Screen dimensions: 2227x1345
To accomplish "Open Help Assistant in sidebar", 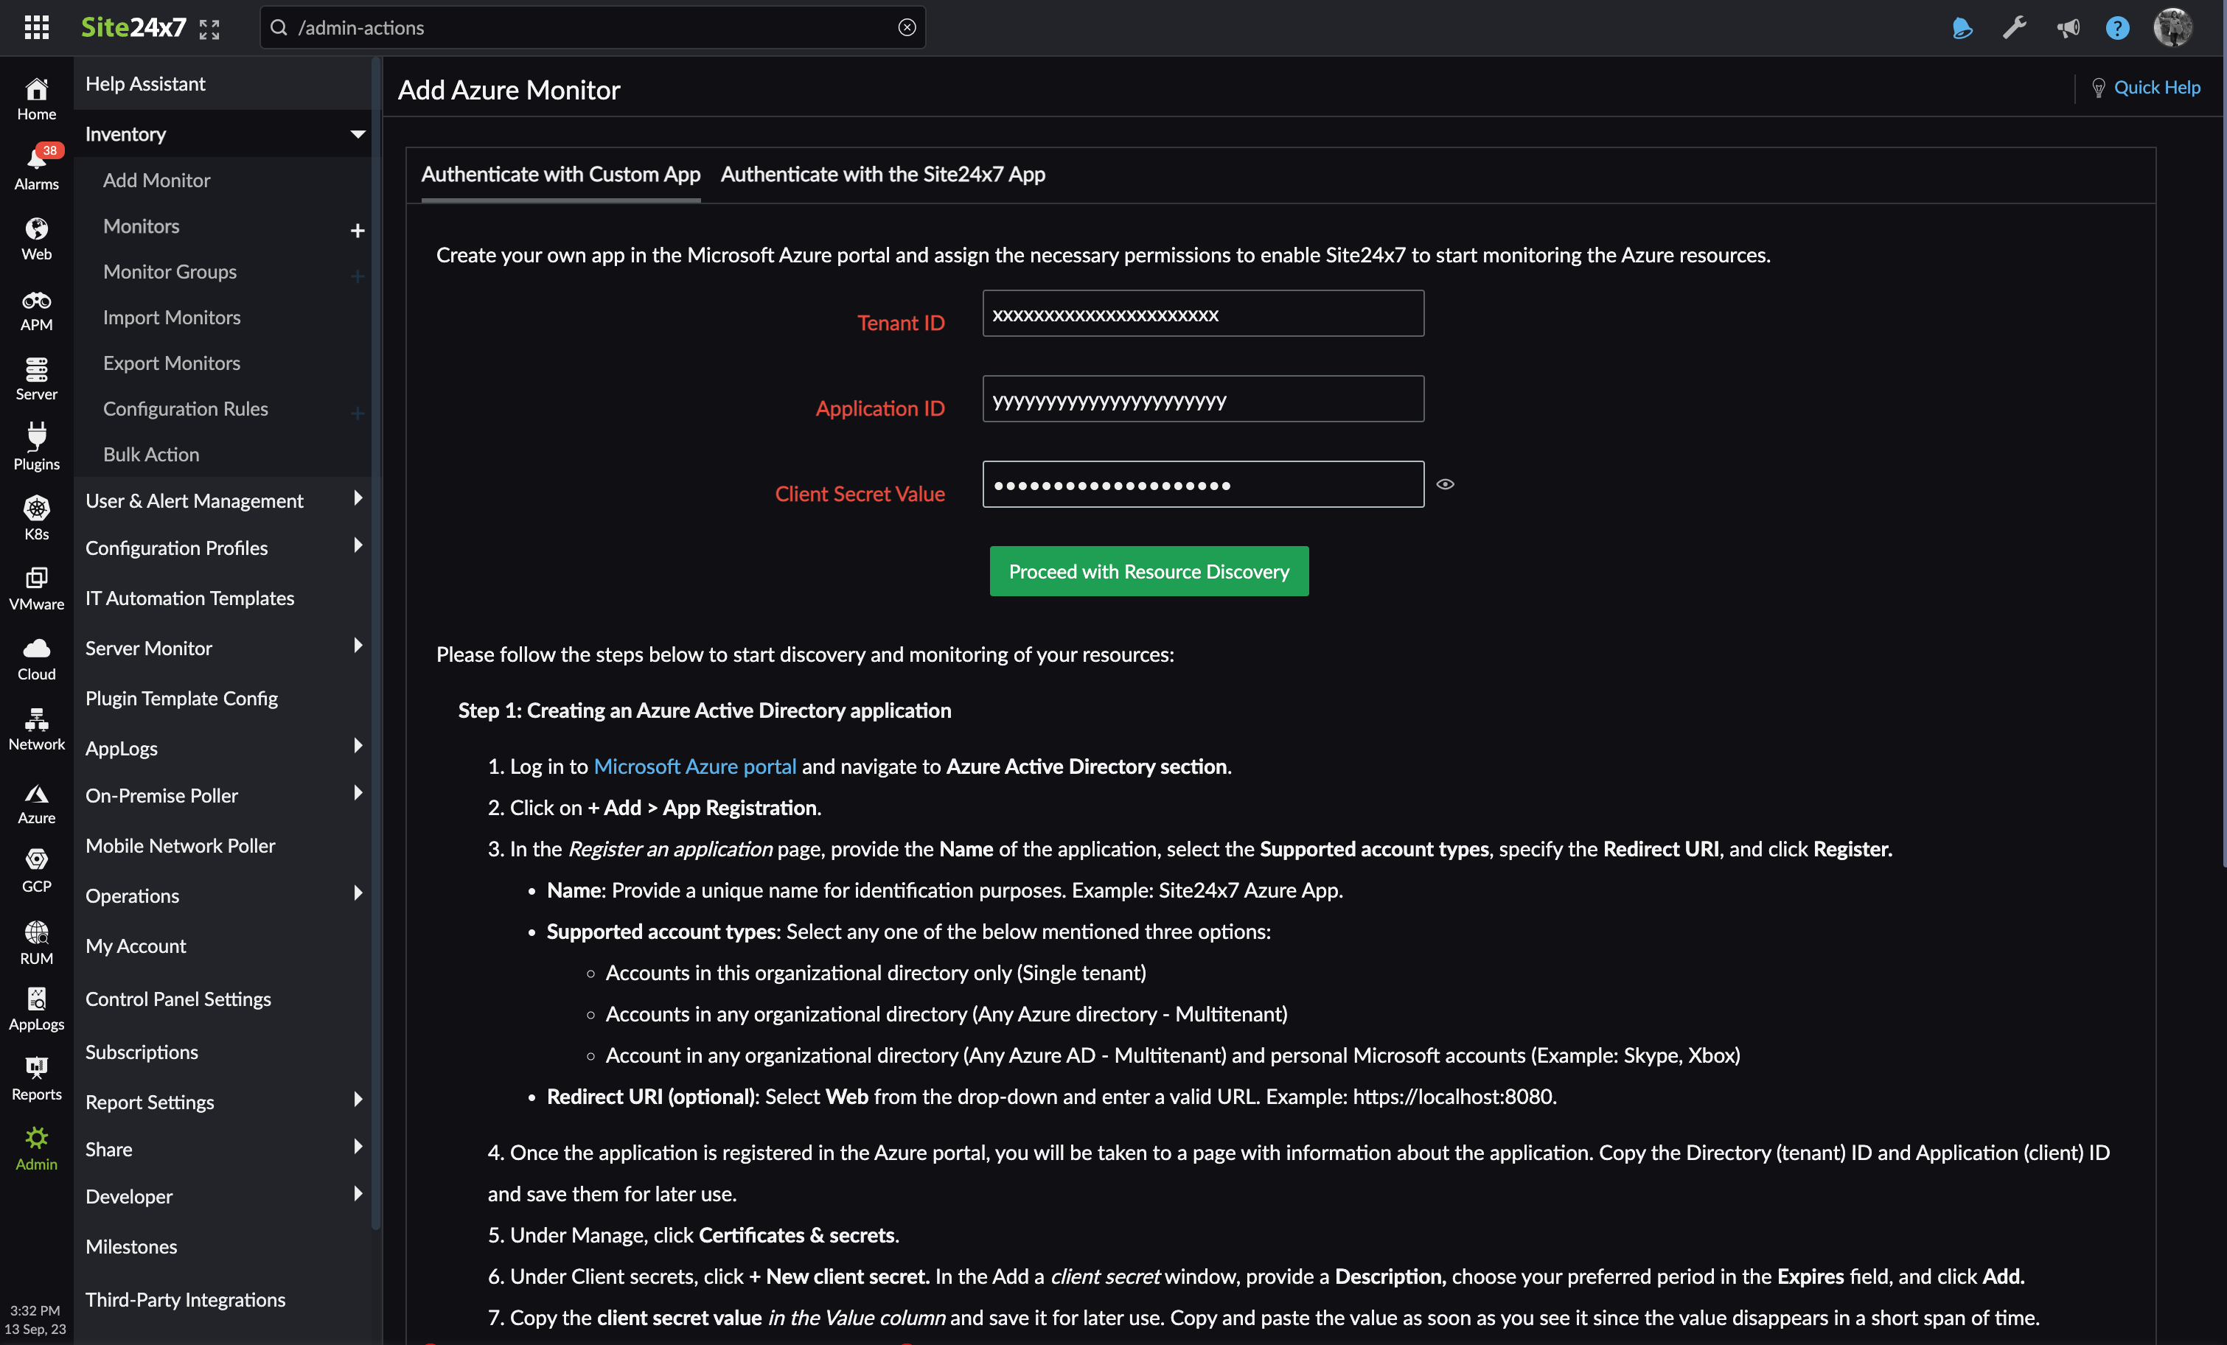I will (x=145, y=83).
